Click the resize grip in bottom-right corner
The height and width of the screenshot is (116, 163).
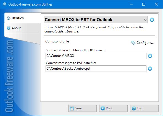pos(161,114)
